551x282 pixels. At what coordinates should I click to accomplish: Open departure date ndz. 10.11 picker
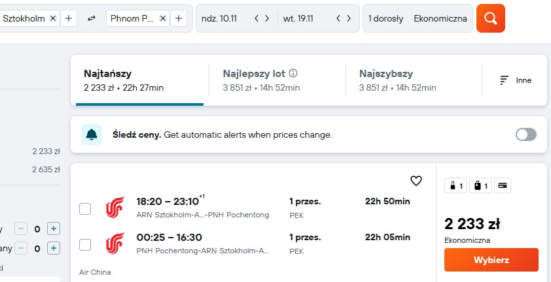[219, 18]
